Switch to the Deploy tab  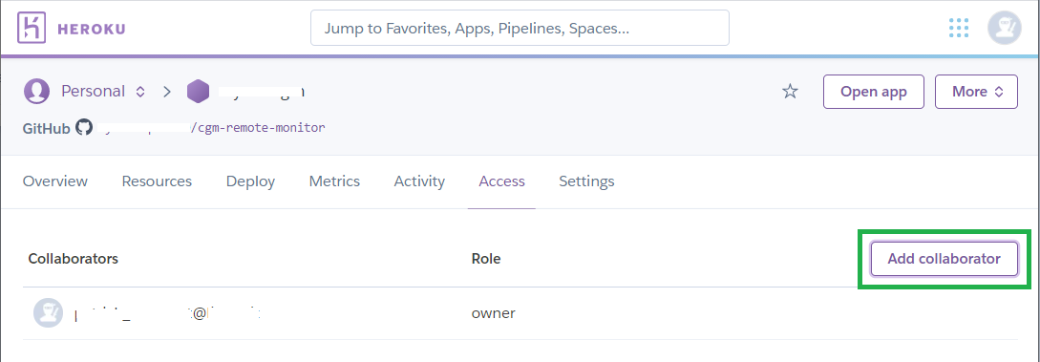click(x=251, y=181)
